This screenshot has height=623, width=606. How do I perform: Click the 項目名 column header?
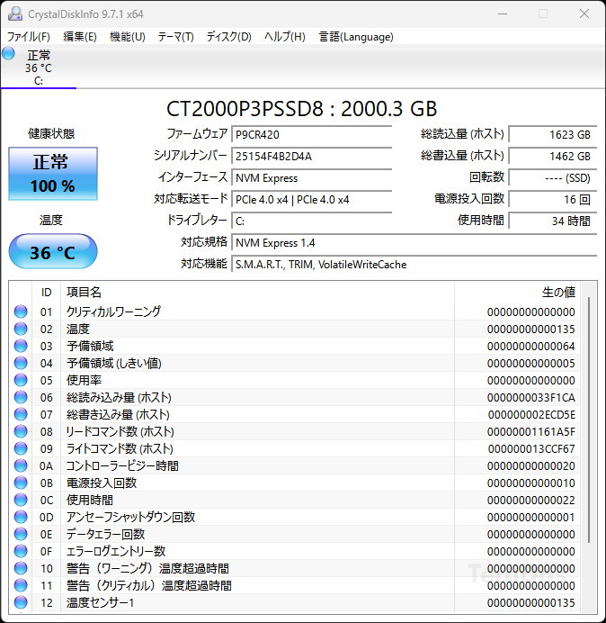257,293
